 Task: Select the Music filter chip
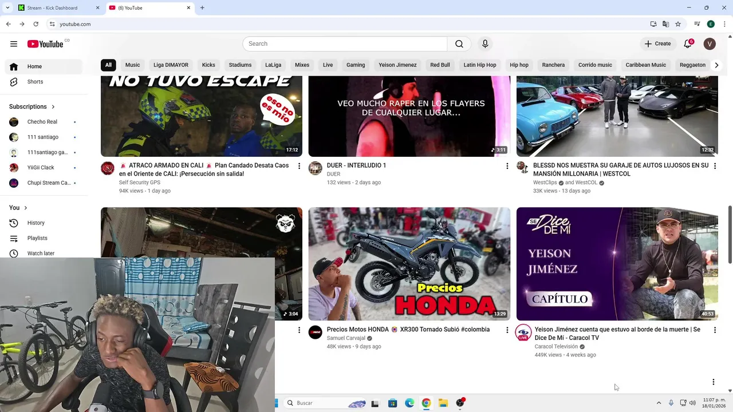coord(133,65)
